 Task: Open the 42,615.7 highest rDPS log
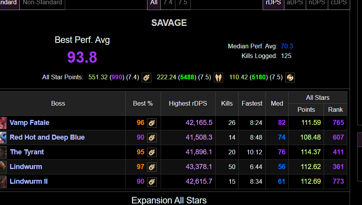point(199,181)
